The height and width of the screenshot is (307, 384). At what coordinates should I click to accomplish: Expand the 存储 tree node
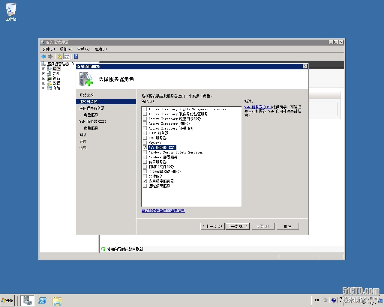(43, 88)
